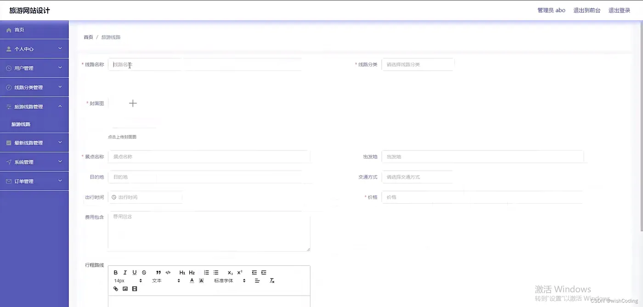Open text alignment options
This screenshot has width=643, height=307.
pos(257,281)
